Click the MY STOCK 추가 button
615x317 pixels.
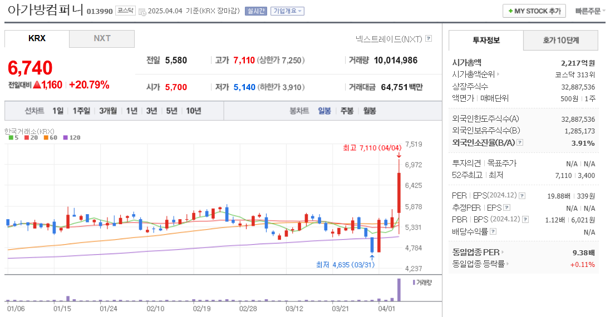click(534, 11)
